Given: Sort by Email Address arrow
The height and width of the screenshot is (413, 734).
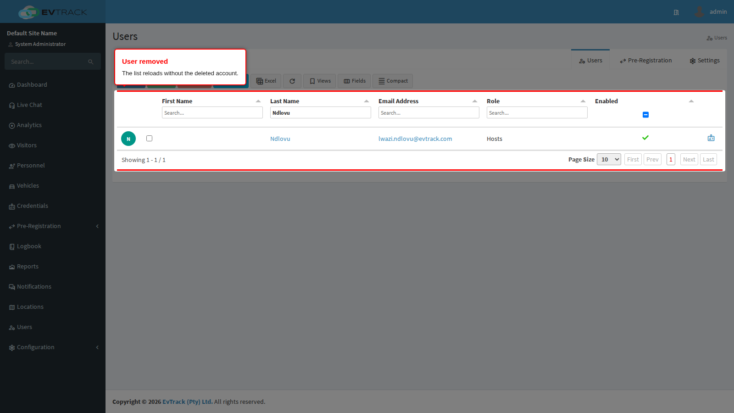Looking at the screenshot, I should tap(475, 101).
